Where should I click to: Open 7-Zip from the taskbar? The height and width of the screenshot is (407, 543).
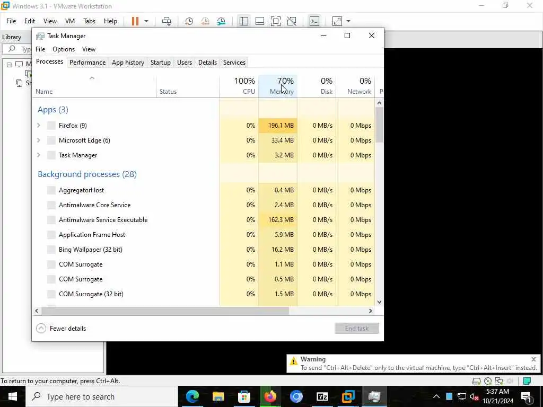click(322, 396)
